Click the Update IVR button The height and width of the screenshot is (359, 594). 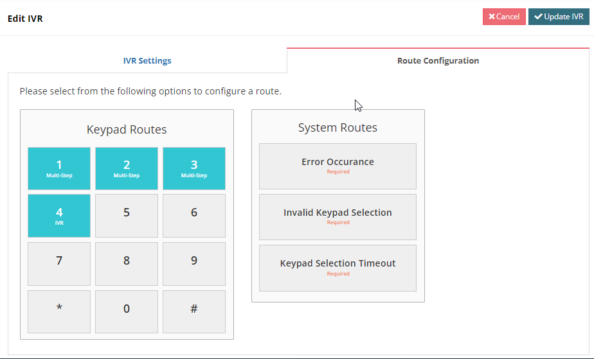point(559,17)
